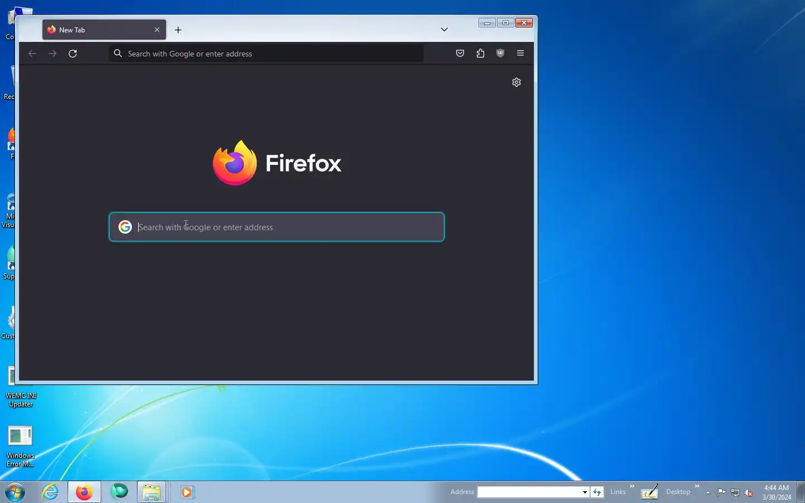Open the network status tray icon
The height and width of the screenshot is (503, 805).
pos(735,492)
